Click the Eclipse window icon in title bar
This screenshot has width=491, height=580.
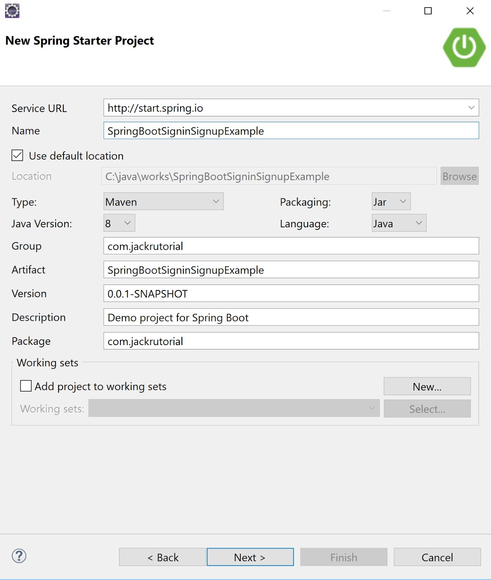pyautogui.click(x=12, y=11)
